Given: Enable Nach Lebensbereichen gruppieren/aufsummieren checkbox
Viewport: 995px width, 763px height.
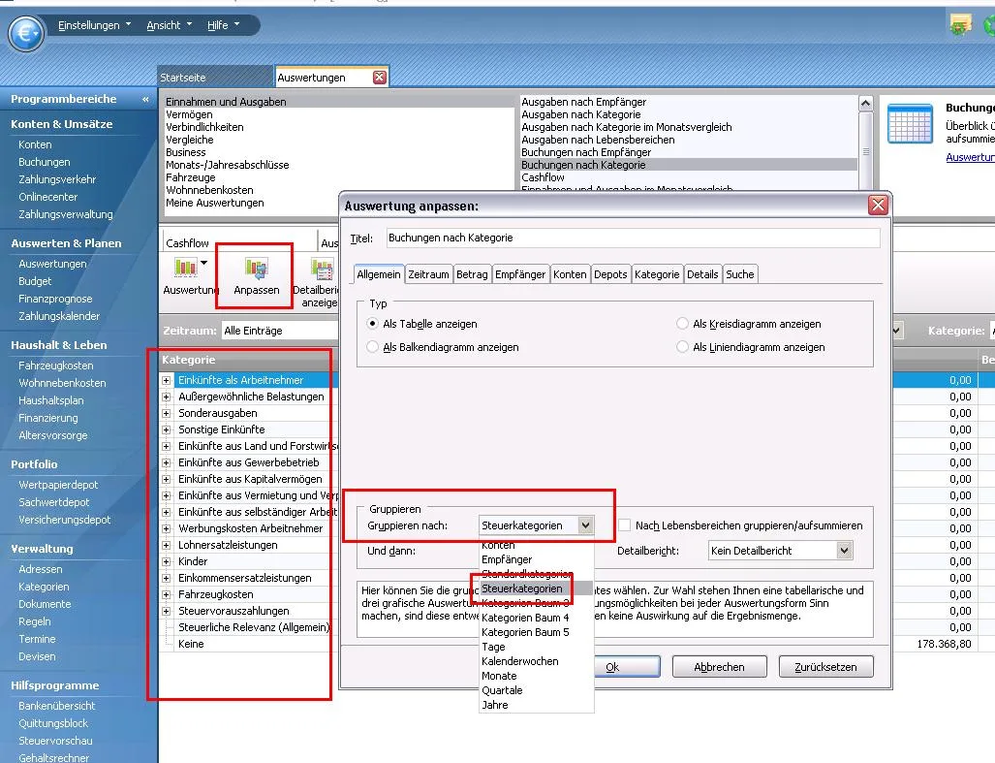Looking at the screenshot, I should click(x=625, y=525).
